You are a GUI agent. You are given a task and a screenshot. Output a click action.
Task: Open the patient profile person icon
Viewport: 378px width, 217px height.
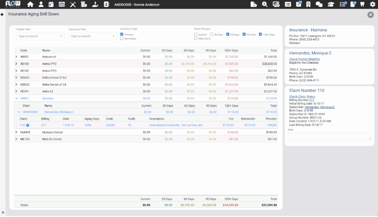tap(41, 4)
